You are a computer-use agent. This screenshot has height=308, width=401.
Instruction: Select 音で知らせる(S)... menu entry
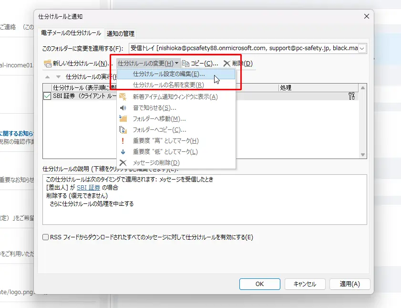click(x=176, y=108)
